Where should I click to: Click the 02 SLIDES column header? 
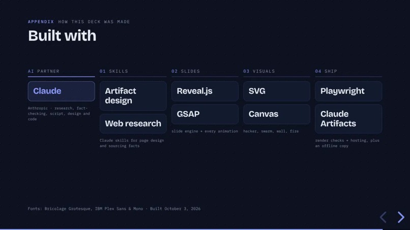click(x=186, y=71)
